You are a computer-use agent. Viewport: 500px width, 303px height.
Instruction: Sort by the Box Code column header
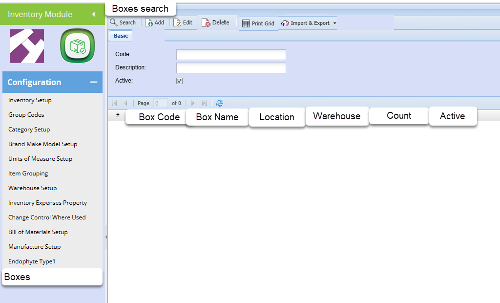[x=159, y=117]
